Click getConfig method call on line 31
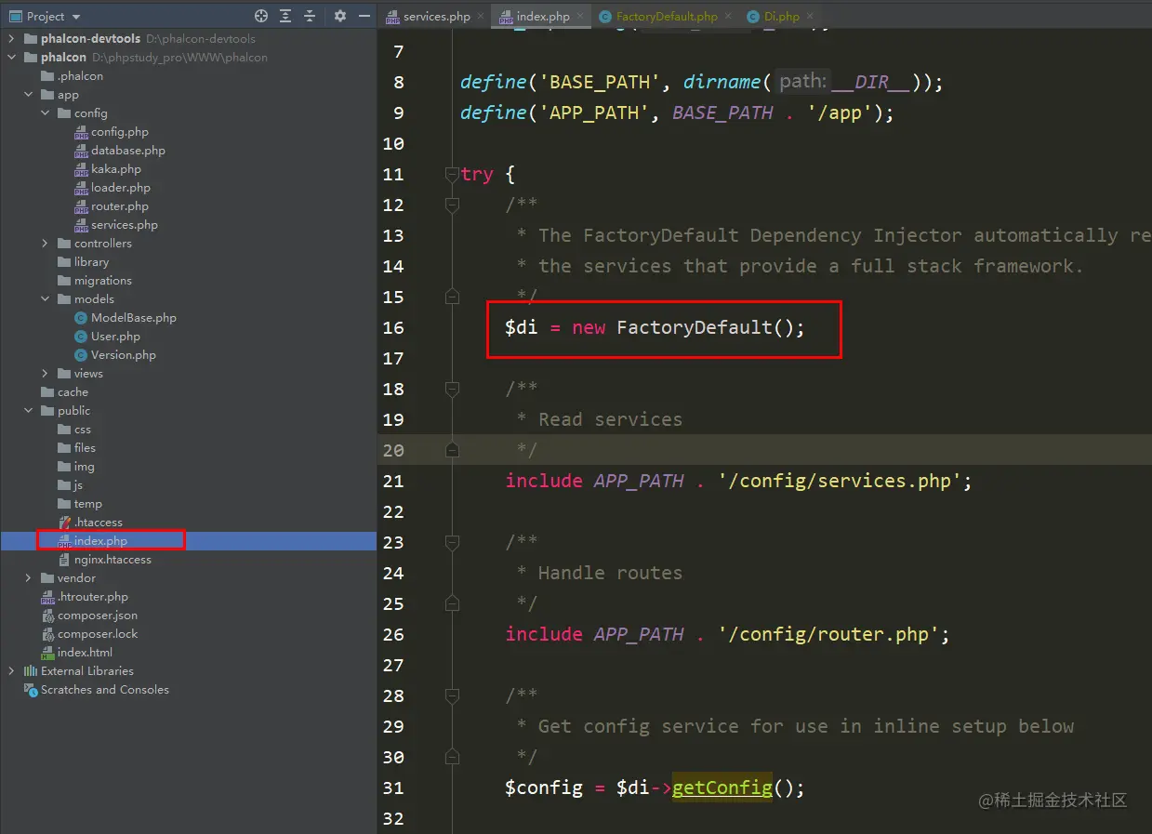The image size is (1152, 834). (722, 788)
